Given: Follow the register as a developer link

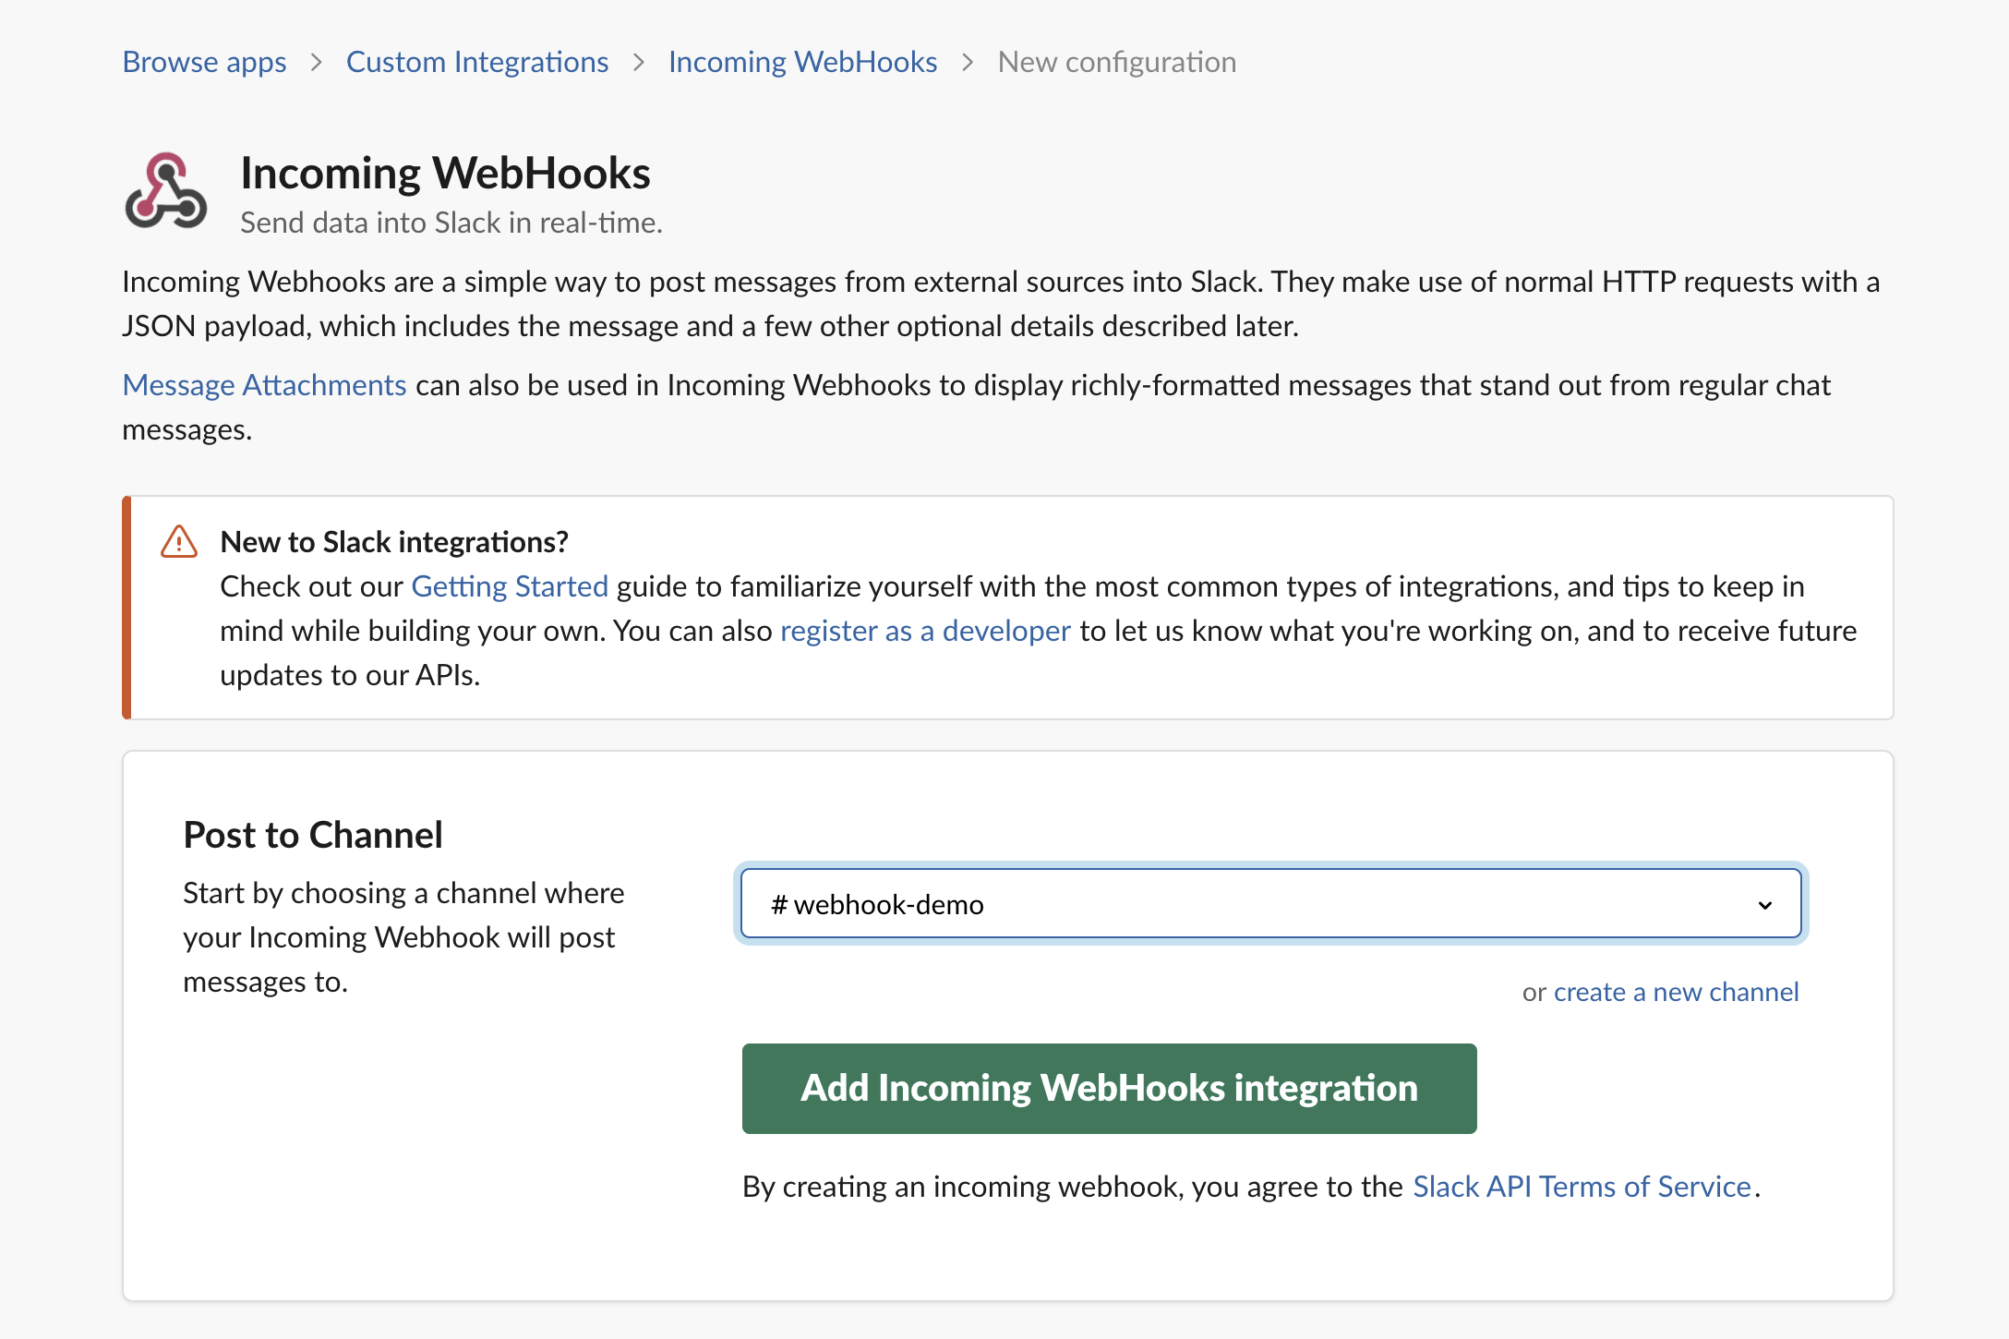Looking at the screenshot, I should click(925, 631).
